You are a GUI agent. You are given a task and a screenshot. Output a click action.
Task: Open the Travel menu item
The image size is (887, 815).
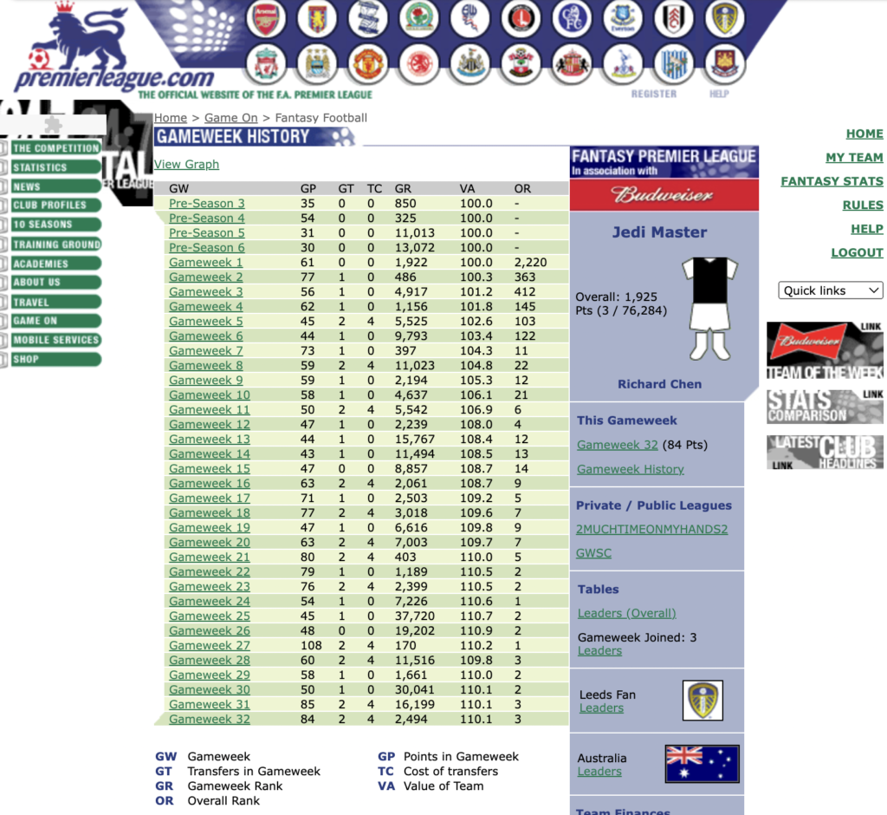point(55,302)
